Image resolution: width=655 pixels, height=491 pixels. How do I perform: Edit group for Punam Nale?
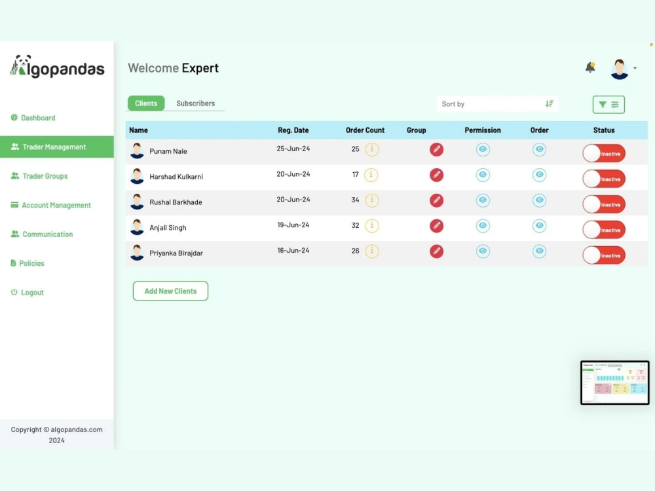436,149
